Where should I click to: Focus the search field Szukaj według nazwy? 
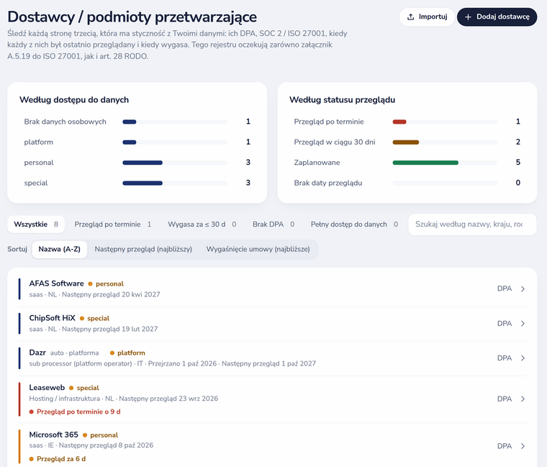(472, 225)
